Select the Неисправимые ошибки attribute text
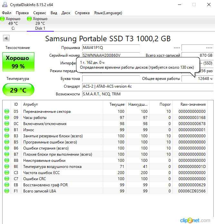The width and height of the screenshot is (215, 224). pos(44,161)
